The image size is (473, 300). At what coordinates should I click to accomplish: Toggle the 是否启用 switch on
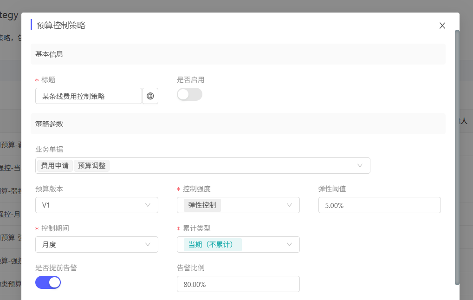click(x=189, y=94)
